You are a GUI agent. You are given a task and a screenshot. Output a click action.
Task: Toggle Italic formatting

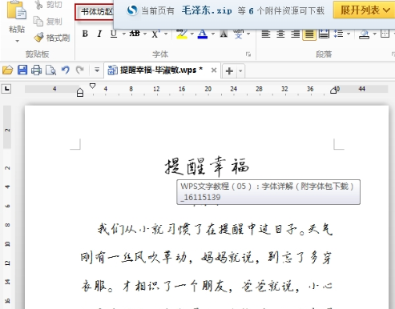pyautogui.click(x=99, y=34)
